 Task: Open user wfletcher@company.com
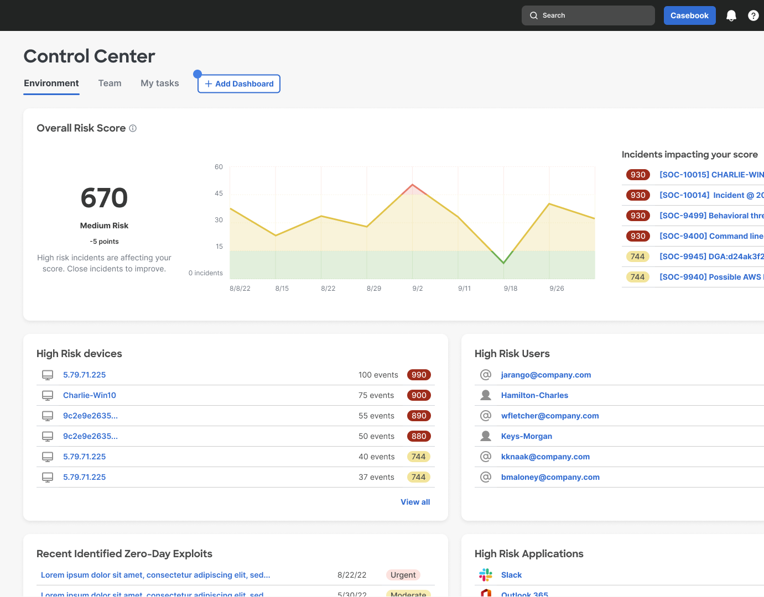[550, 416]
